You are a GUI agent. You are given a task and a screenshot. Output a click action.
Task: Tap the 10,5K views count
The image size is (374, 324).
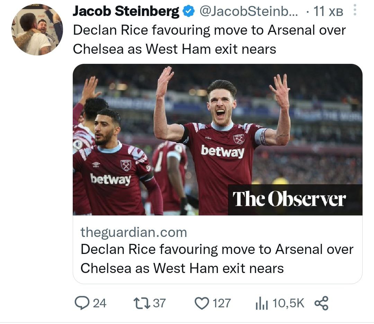point(288,304)
